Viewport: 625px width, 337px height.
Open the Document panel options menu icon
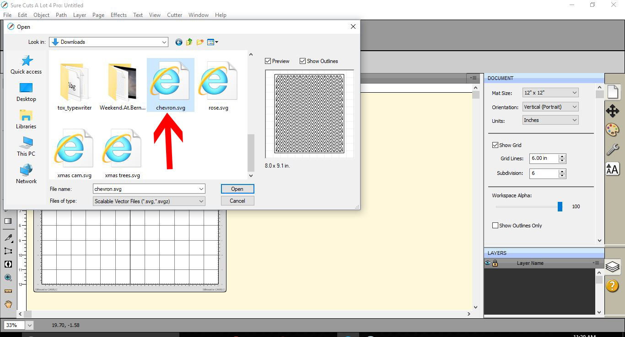click(x=474, y=78)
